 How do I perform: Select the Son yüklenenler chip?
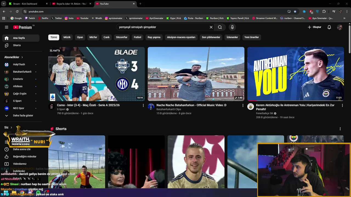pos(211,37)
